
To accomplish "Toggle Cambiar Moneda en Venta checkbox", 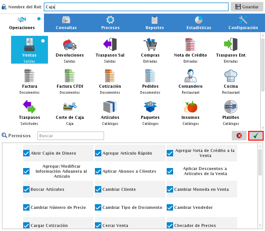I will (x=170, y=189).
